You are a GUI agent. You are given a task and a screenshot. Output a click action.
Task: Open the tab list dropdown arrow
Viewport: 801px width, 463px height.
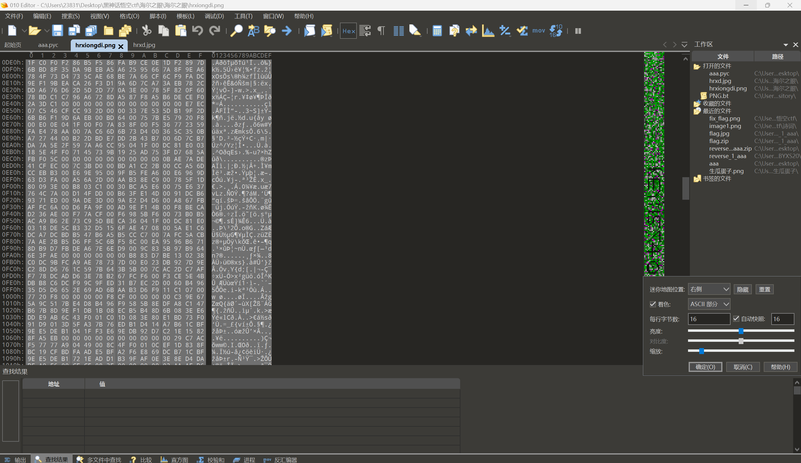(684, 44)
